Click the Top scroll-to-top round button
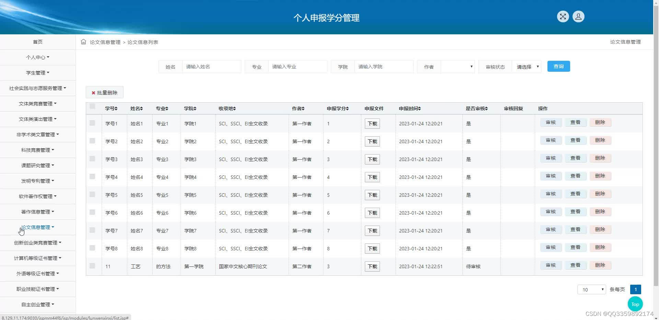659x320 pixels. [635, 304]
